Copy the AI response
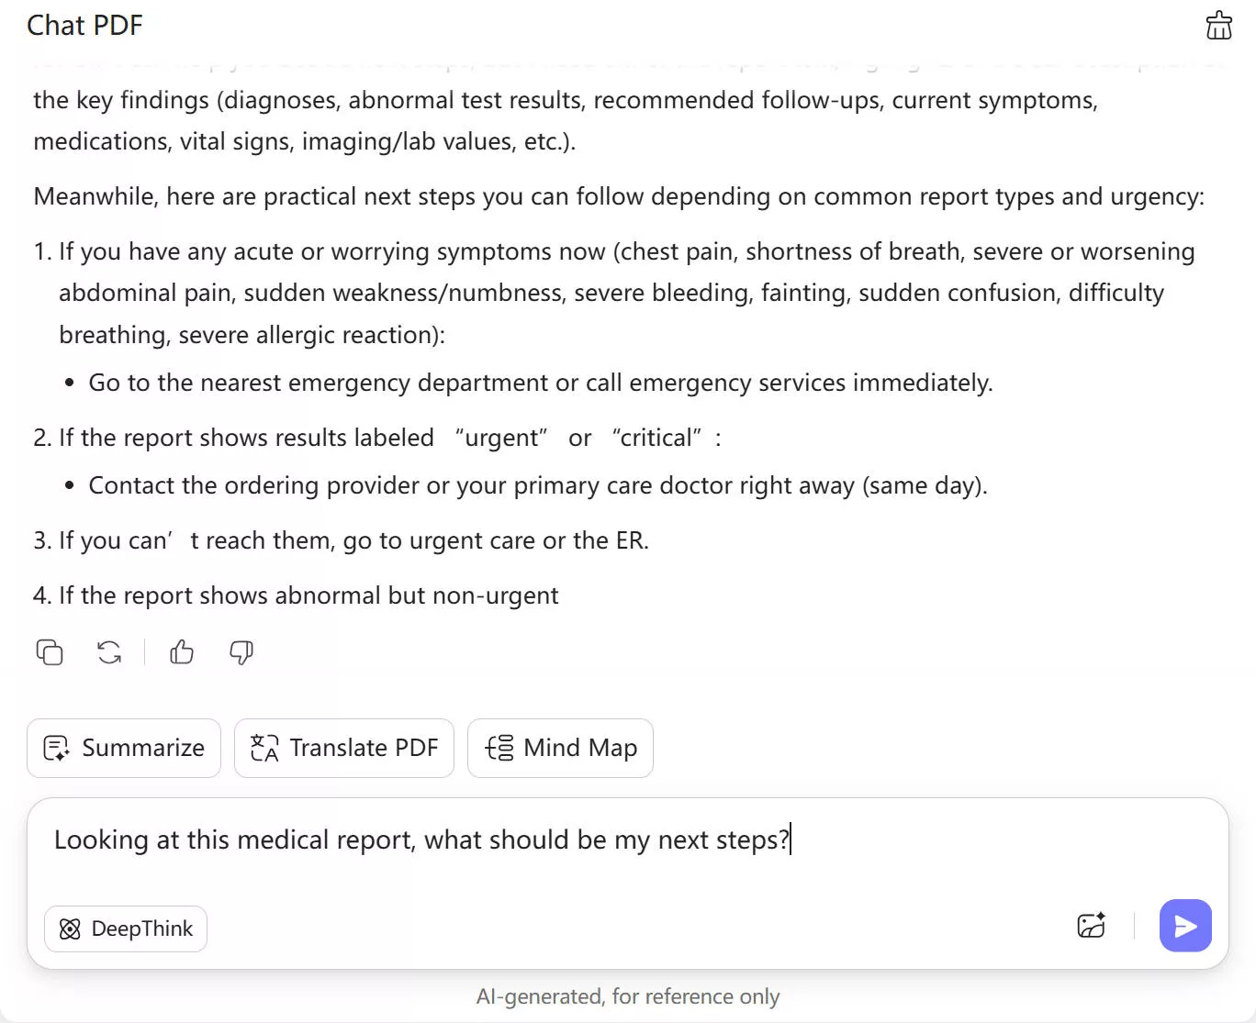The width and height of the screenshot is (1256, 1023). [50, 652]
